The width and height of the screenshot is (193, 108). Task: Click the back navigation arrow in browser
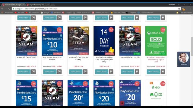[x=2, y=9]
